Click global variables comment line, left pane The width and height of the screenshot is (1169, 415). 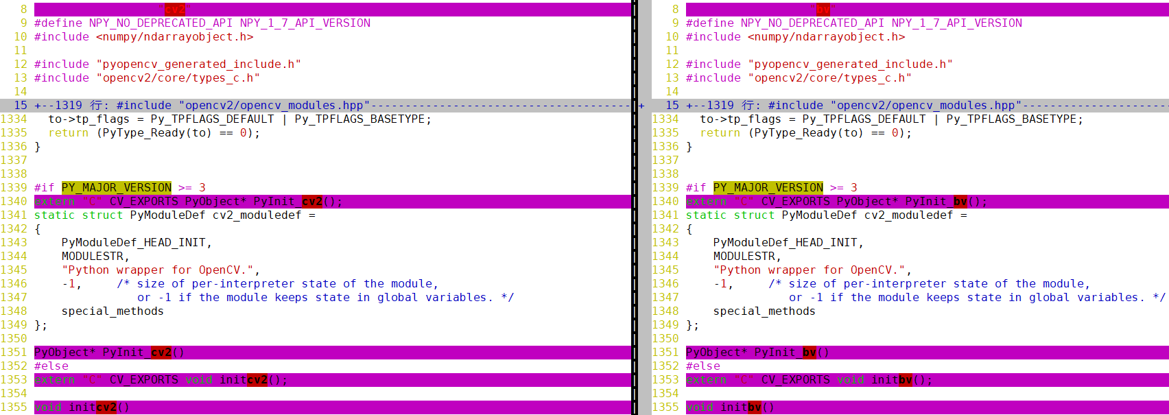[326, 298]
